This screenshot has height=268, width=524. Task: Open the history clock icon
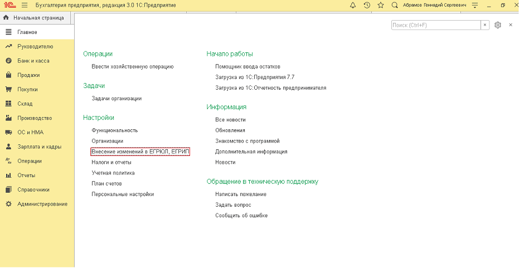point(367,6)
